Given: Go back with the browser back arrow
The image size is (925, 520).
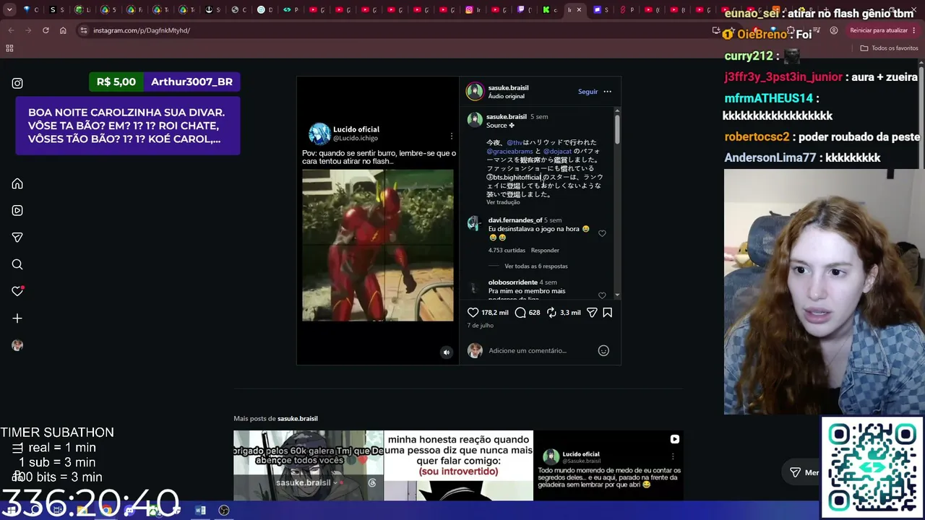Looking at the screenshot, I should [11, 30].
